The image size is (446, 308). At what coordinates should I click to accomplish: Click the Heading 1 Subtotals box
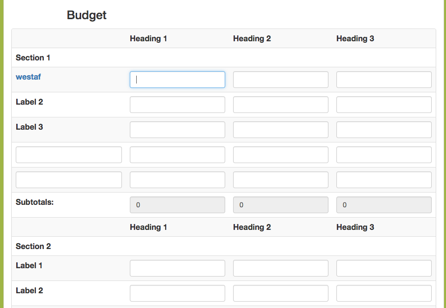pos(178,205)
